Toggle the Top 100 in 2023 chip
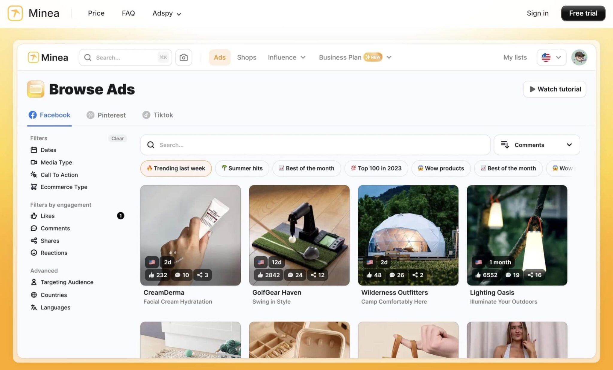The width and height of the screenshot is (613, 370). point(376,168)
